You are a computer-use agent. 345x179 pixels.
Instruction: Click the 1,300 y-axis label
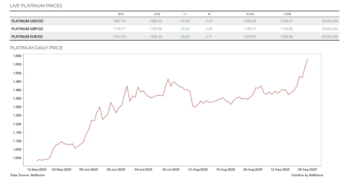(x=17, y=107)
